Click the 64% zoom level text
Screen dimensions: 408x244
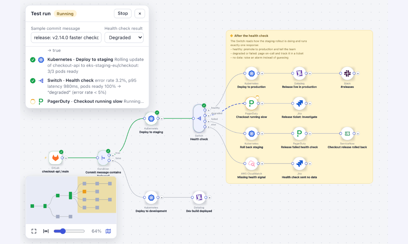(x=97, y=231)
